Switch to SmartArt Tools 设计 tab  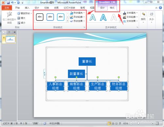pos(102,8)
